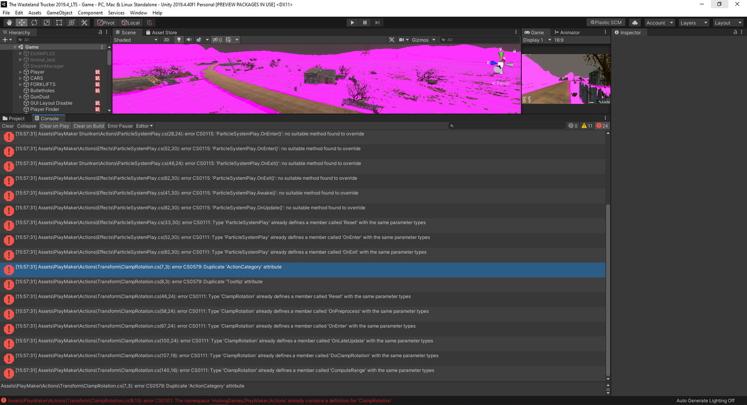
Task: Expand the CARS object in Hierarchy
Action: (x=20, y=78)
